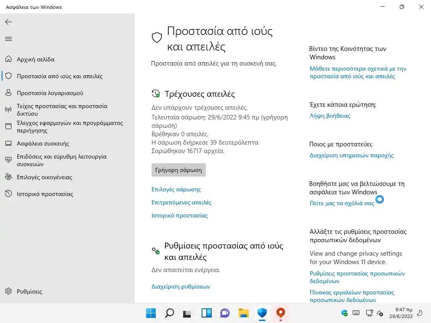Open Διαχείριση υπηρεσιών παροχής link
This screenshot has width=431, height=323.
[x=351, y=156]
